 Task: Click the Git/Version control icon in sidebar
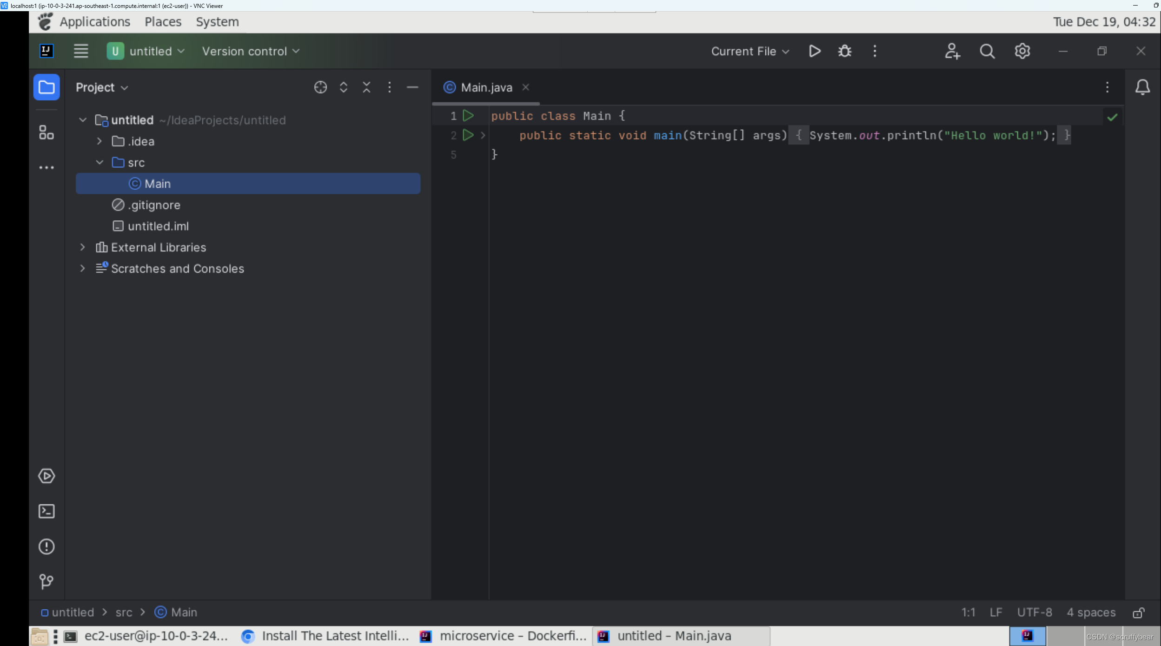46,581
